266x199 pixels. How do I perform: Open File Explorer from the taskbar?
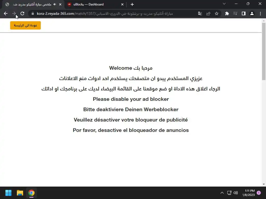(20, 193)
